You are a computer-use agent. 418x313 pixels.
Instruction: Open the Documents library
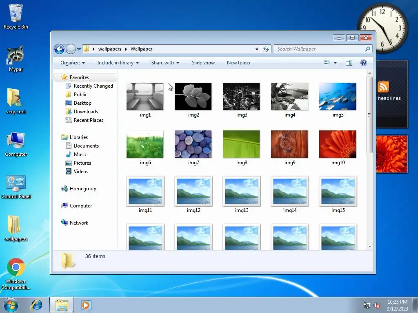[x=82, y=146]
